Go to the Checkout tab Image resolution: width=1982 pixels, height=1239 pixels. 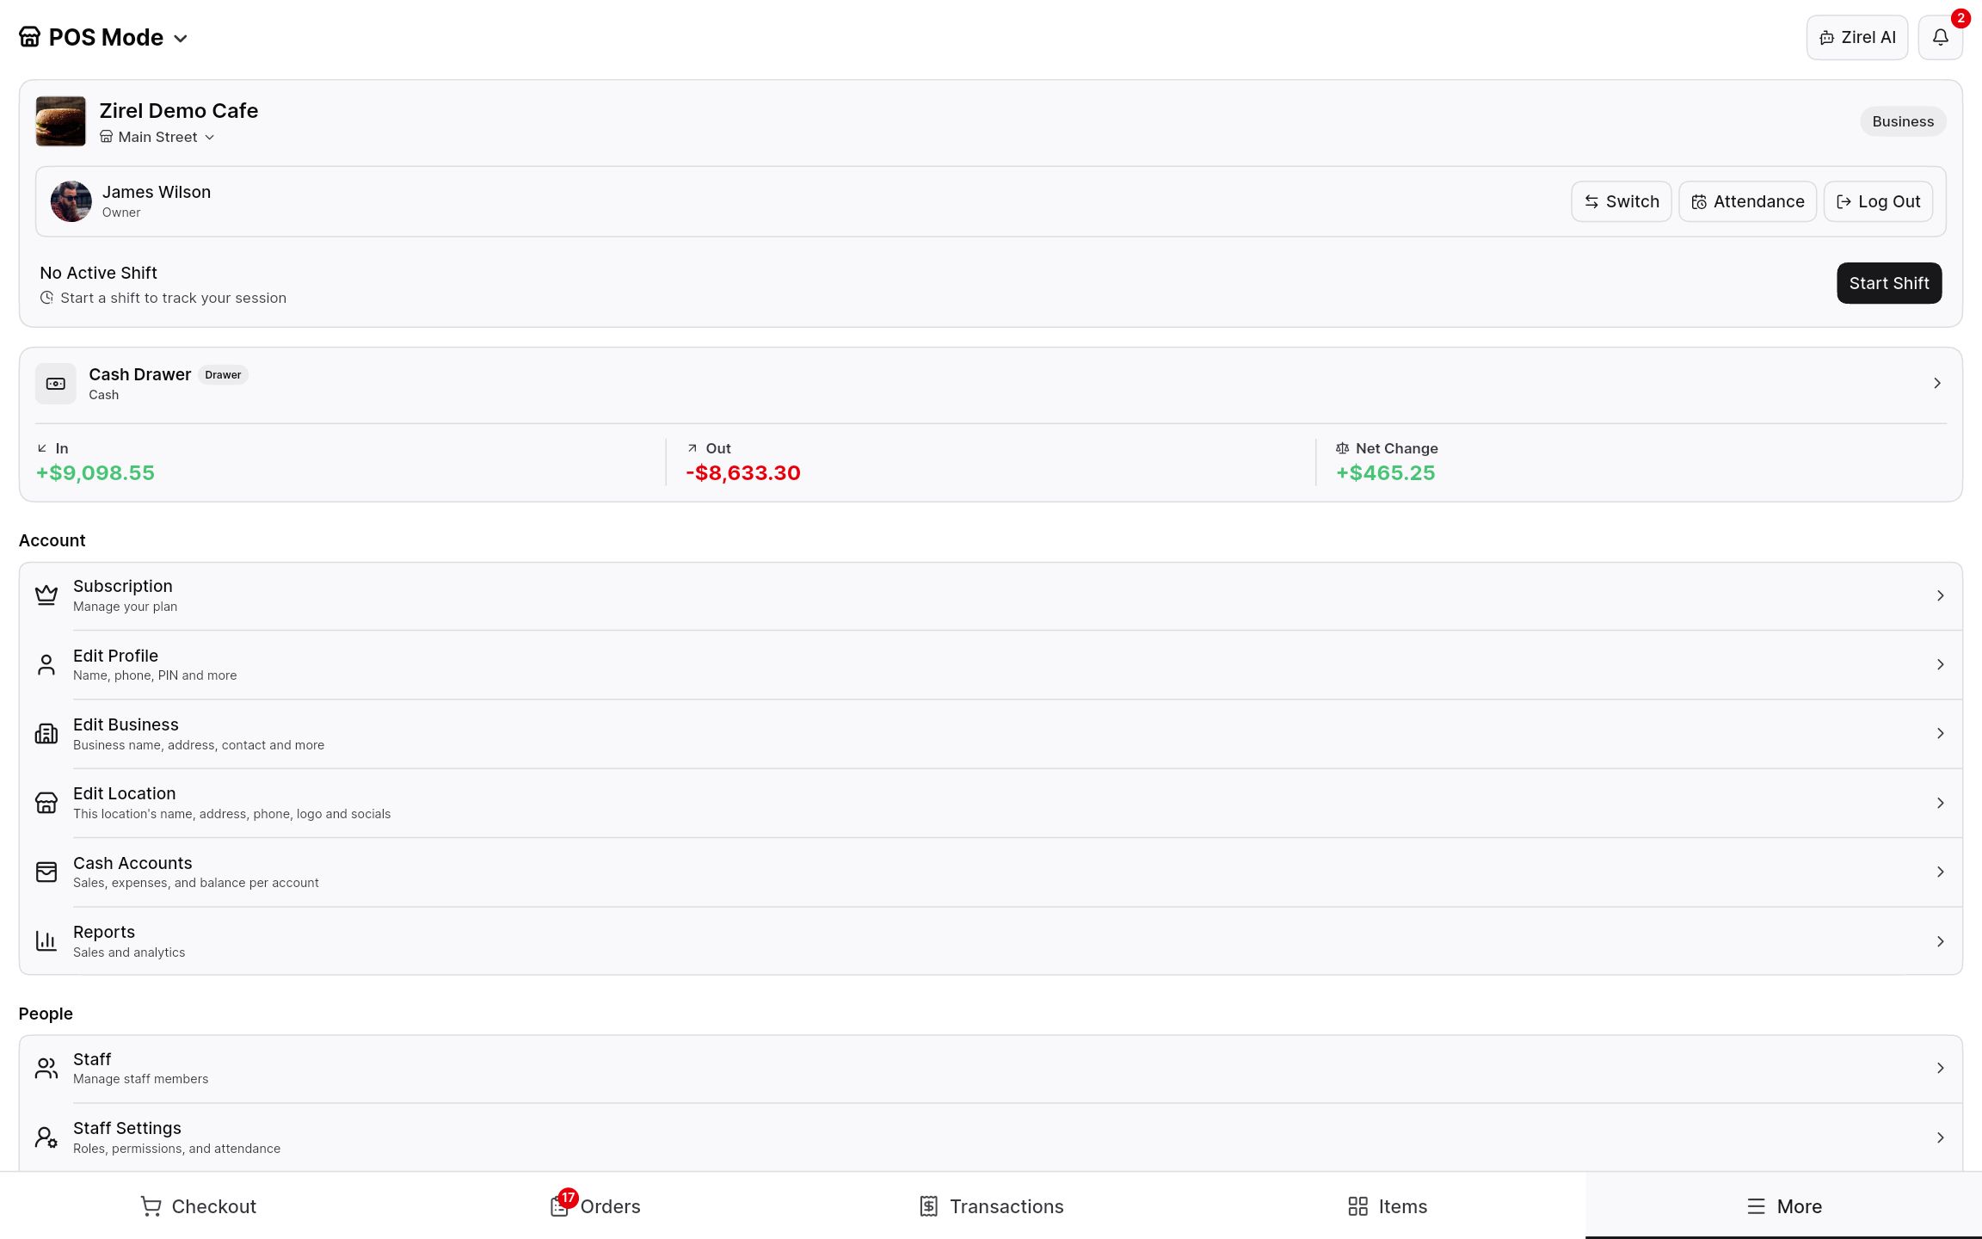click(198, 1206)
